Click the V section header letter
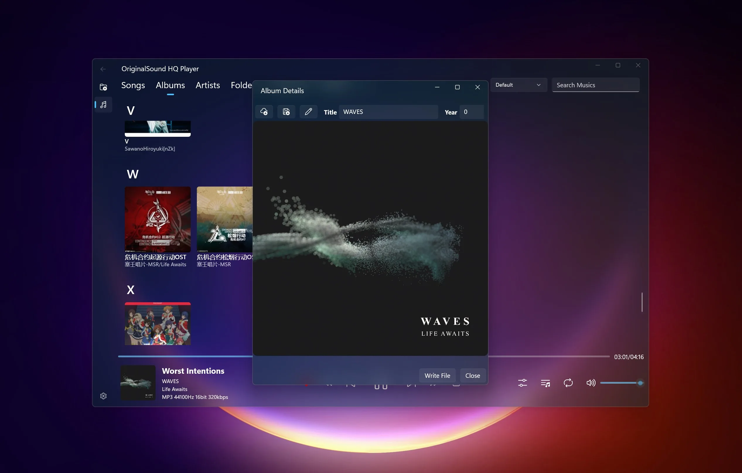Viewport: 742px width, 473px height. [x=131, y=111]
